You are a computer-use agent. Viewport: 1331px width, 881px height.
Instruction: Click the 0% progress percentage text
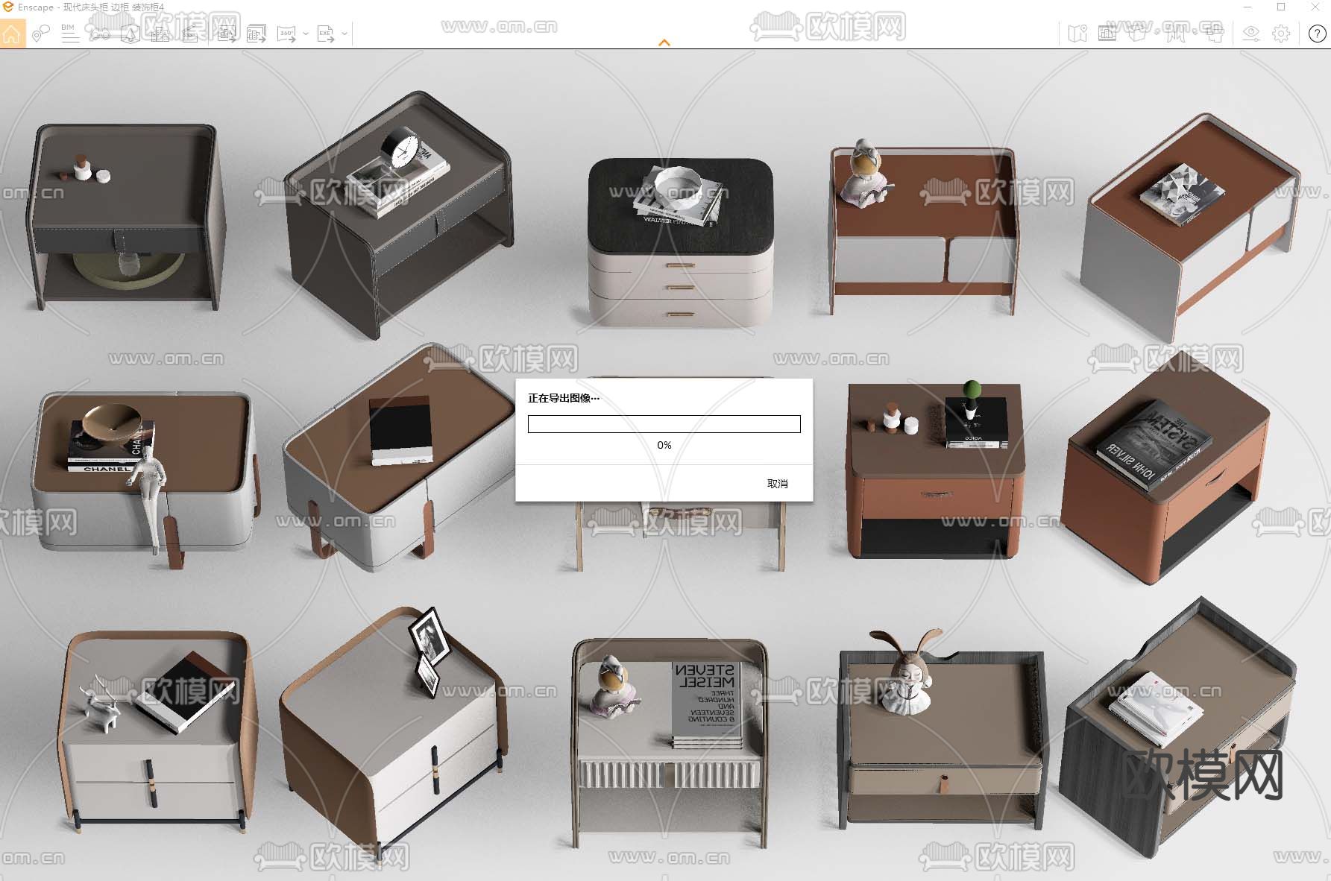coord(664,445)
